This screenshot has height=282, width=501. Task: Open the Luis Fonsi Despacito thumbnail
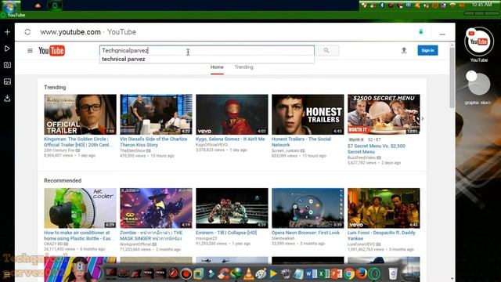tap(384, 208)
